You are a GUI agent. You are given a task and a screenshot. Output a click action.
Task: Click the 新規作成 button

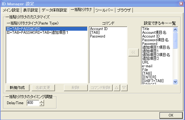(17, 88)
